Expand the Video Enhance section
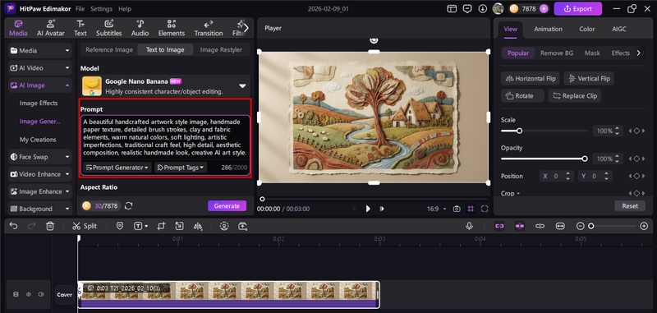 tap(40, 174)
